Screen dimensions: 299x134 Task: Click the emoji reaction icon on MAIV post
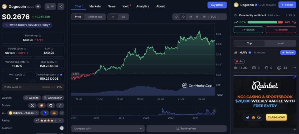[279, 68]
